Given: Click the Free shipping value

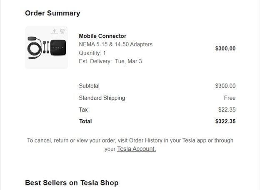Looking at the screenshot, I should click(230, 98).
